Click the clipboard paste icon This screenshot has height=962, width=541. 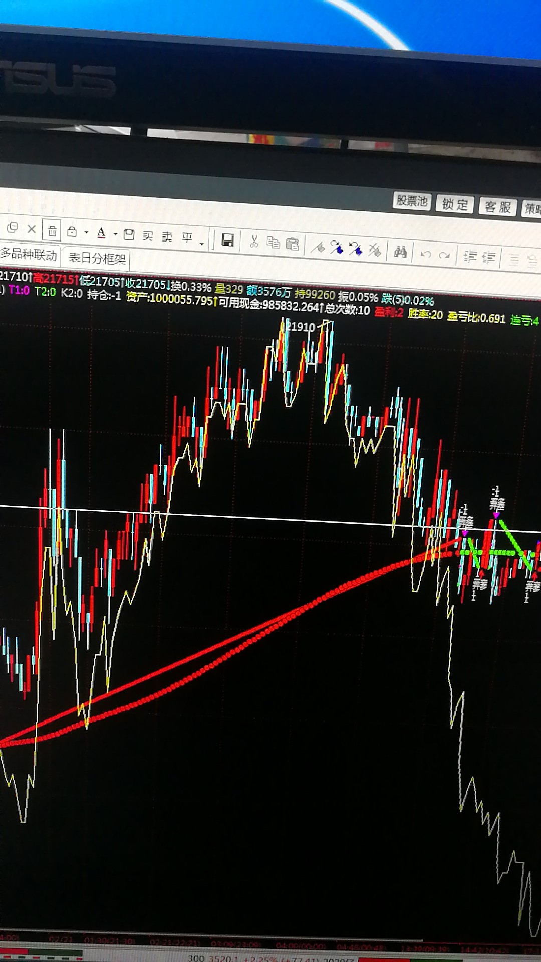[x=292, y=244]
